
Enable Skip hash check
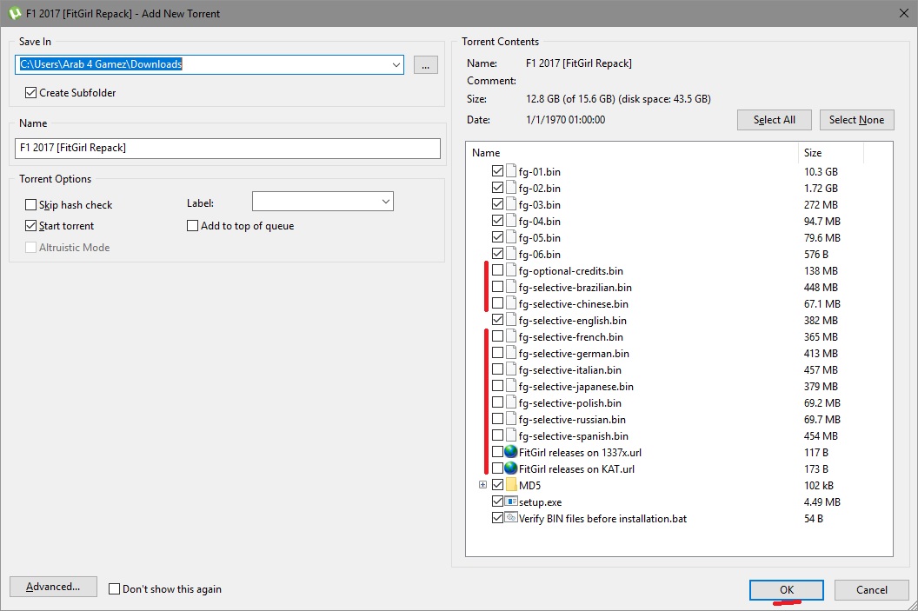pos(31,205)
